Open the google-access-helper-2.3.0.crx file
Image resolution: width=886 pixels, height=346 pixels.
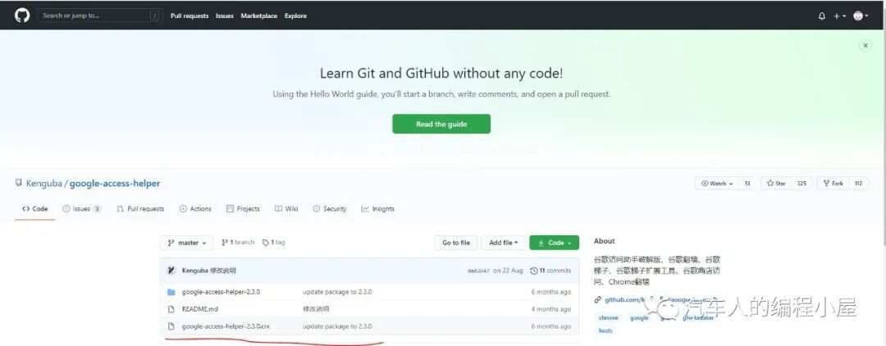[226, 326]
